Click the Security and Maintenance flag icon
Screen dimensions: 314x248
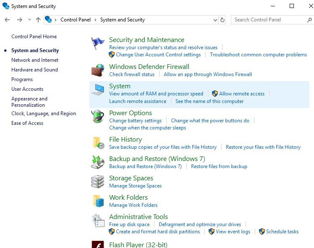pyautogui.click(x=97, y=43)
